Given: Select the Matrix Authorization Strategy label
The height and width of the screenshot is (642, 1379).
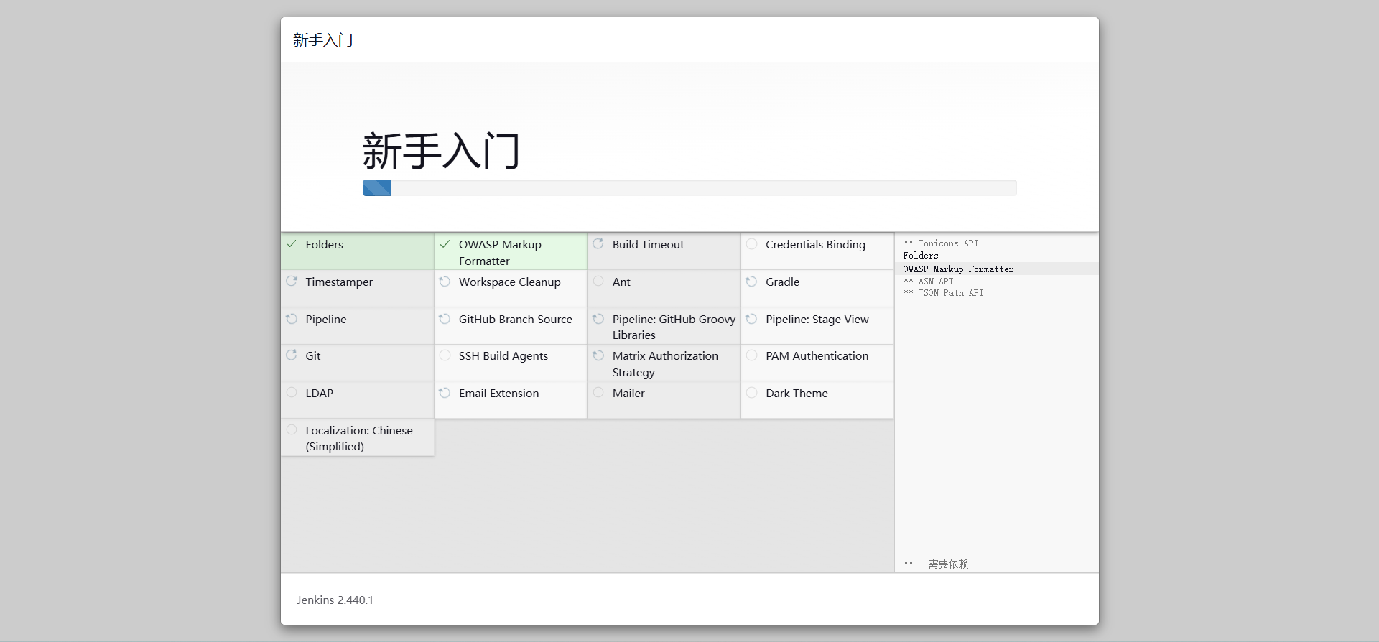Looking at the screenshot, I should pos(665,364).
